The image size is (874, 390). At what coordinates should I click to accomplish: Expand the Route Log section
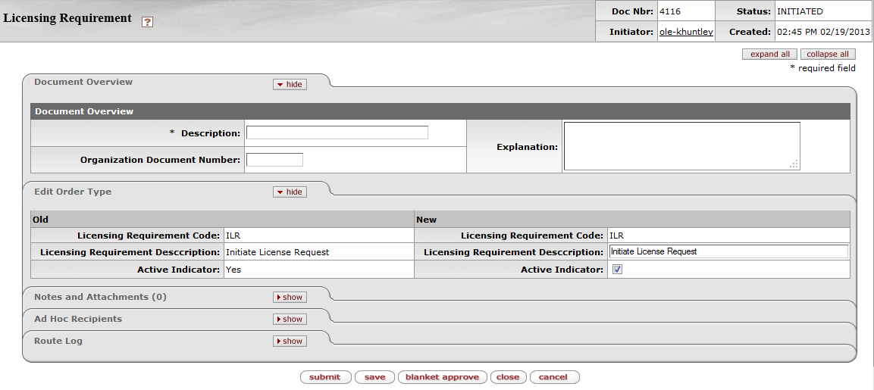point(290,342)
